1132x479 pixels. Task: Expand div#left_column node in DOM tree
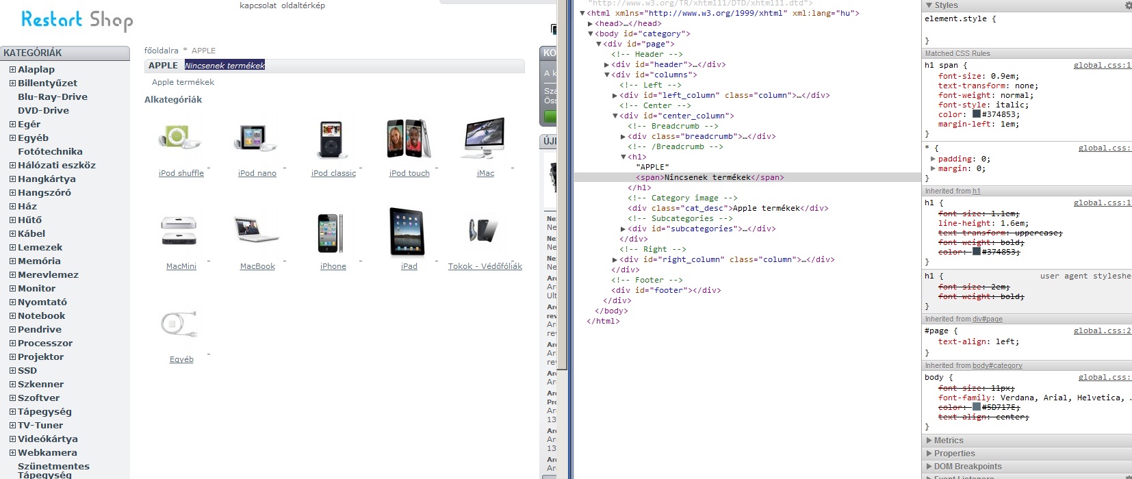pos(615,95)
